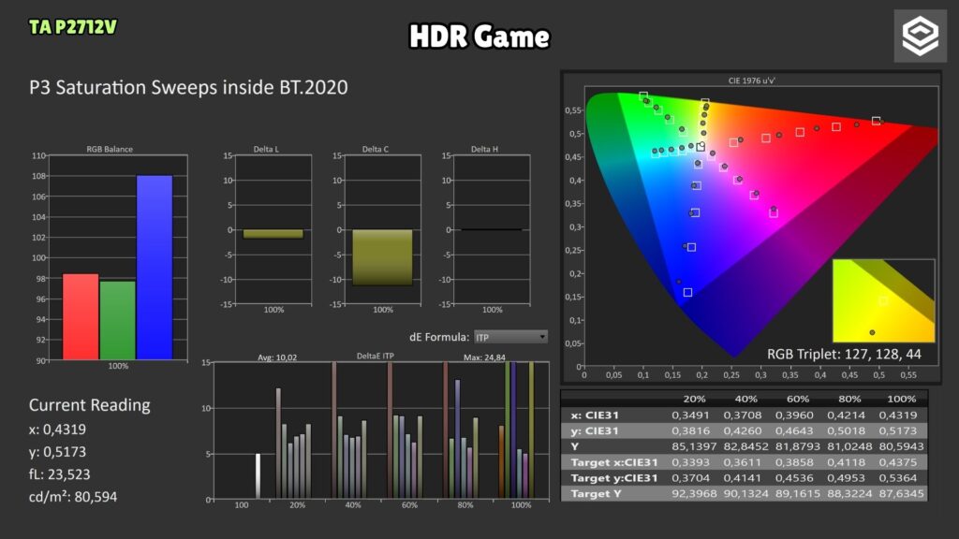
Task: Click the olive Delta C bar
Action: [x=382, y=257]
